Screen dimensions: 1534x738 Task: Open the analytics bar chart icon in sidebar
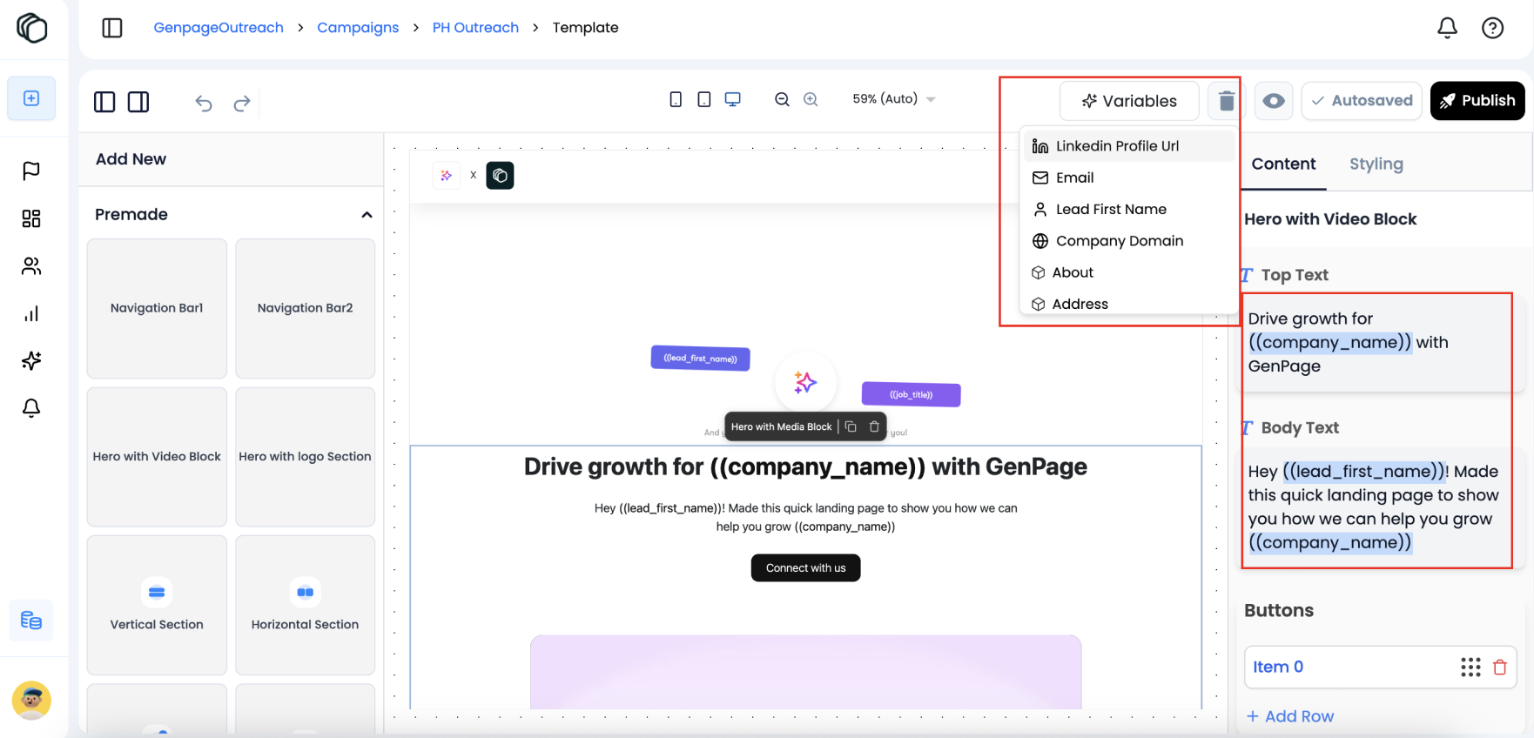coord(31,313)
